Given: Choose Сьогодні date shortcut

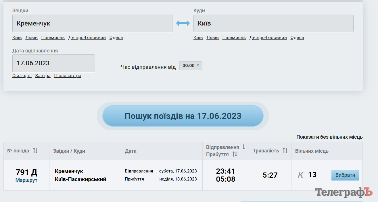Looking at the screenshot, I should coord(22,76).
